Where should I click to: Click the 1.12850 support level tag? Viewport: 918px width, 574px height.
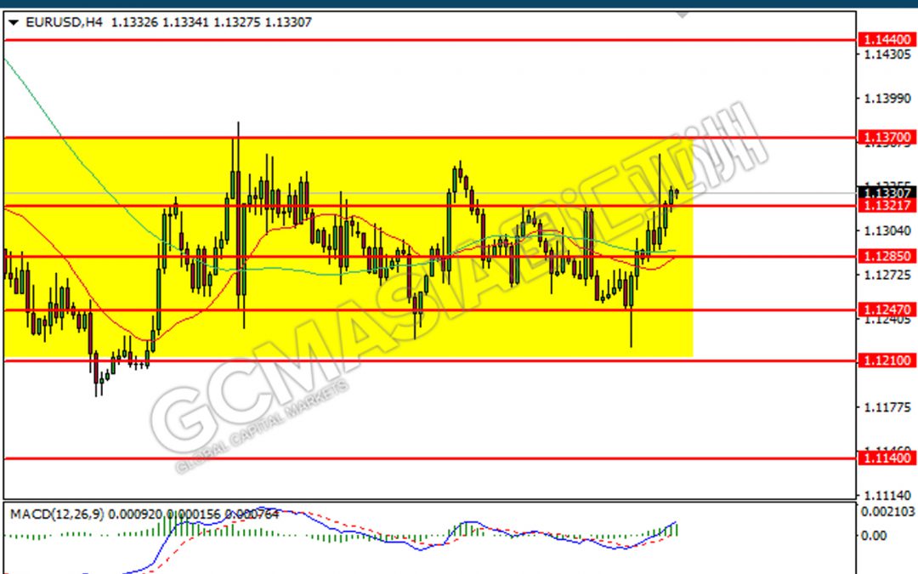tap(886, 257)
